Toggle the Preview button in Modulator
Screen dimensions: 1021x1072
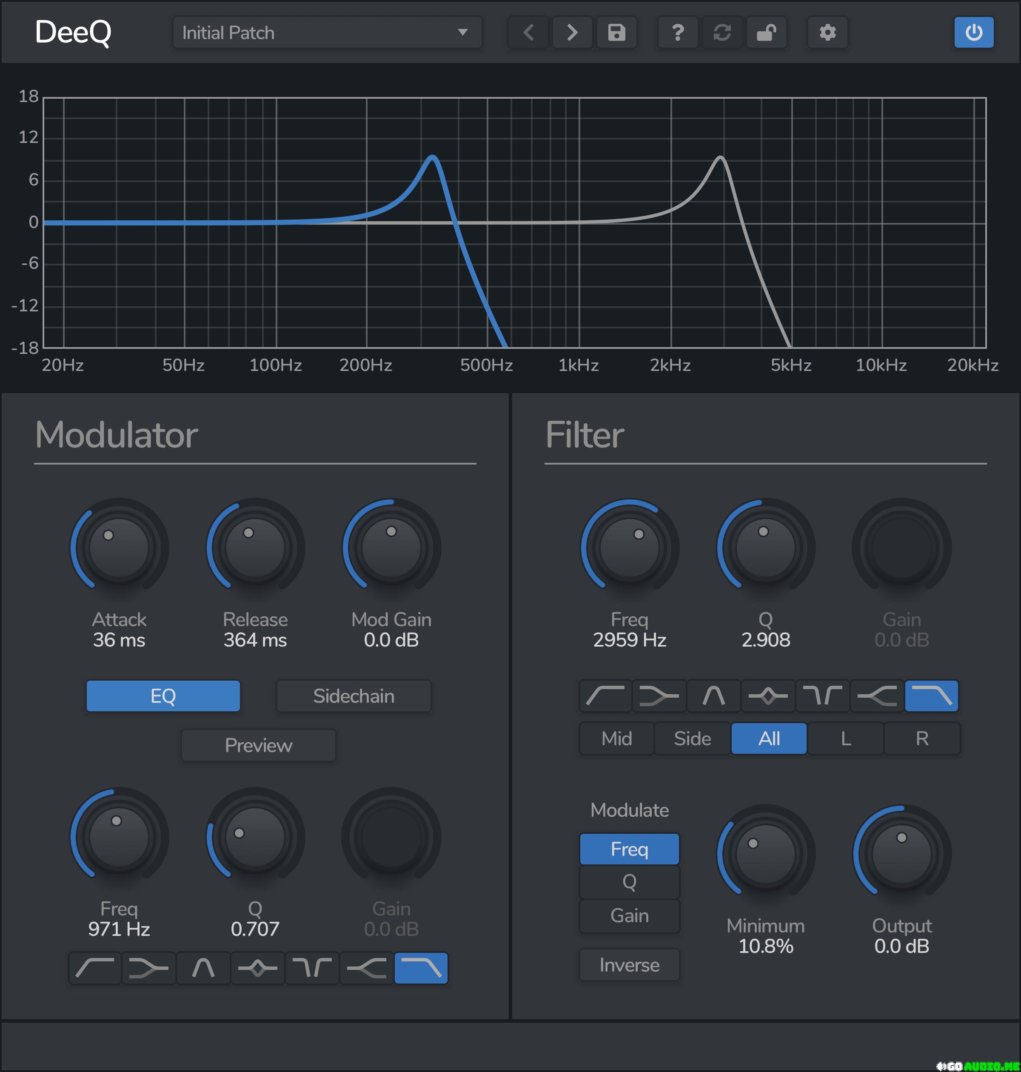click(259, 745)
